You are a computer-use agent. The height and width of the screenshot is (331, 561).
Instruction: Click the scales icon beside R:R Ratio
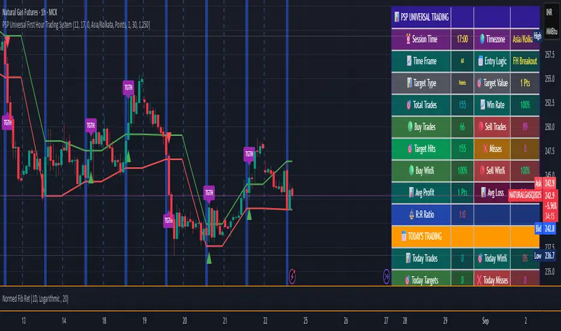412,214
